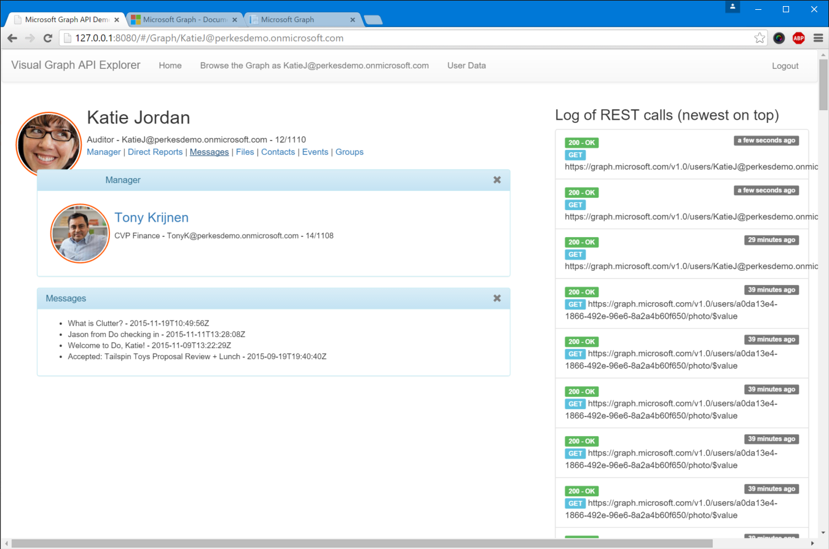Image resolution: width=829 pixels, height=549 pixels.
Task: Open the round camera-lens extension icon
Action: point(779,38)
